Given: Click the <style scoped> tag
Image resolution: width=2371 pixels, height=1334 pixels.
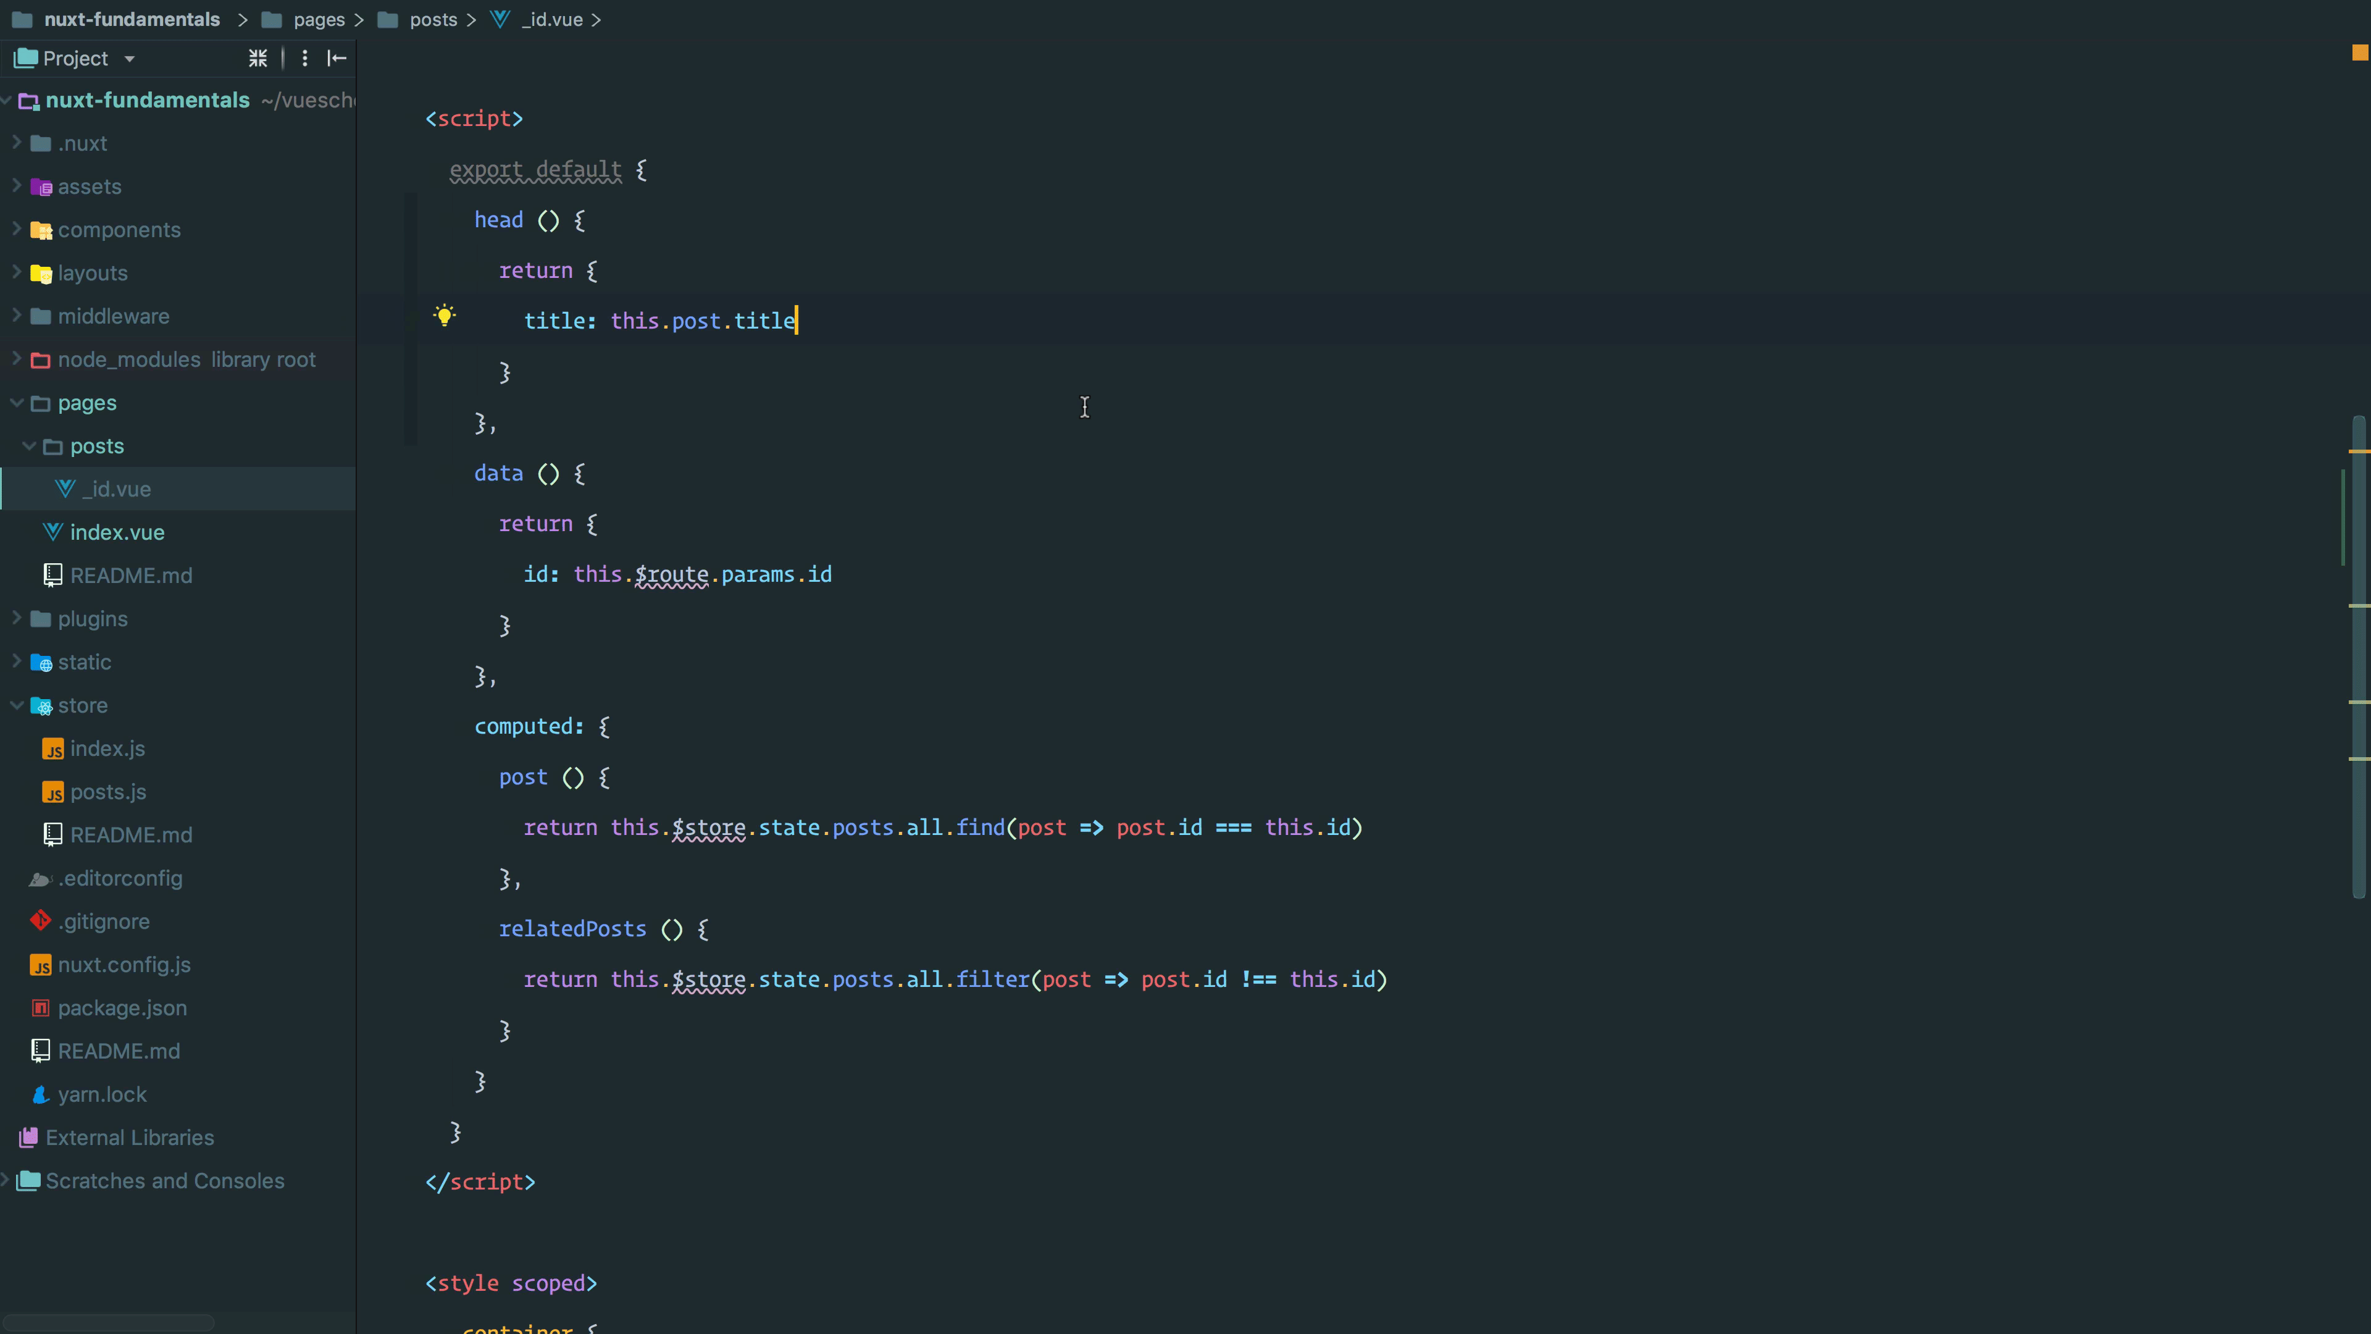Looking at the screenshot, I should coord(511,1283).
